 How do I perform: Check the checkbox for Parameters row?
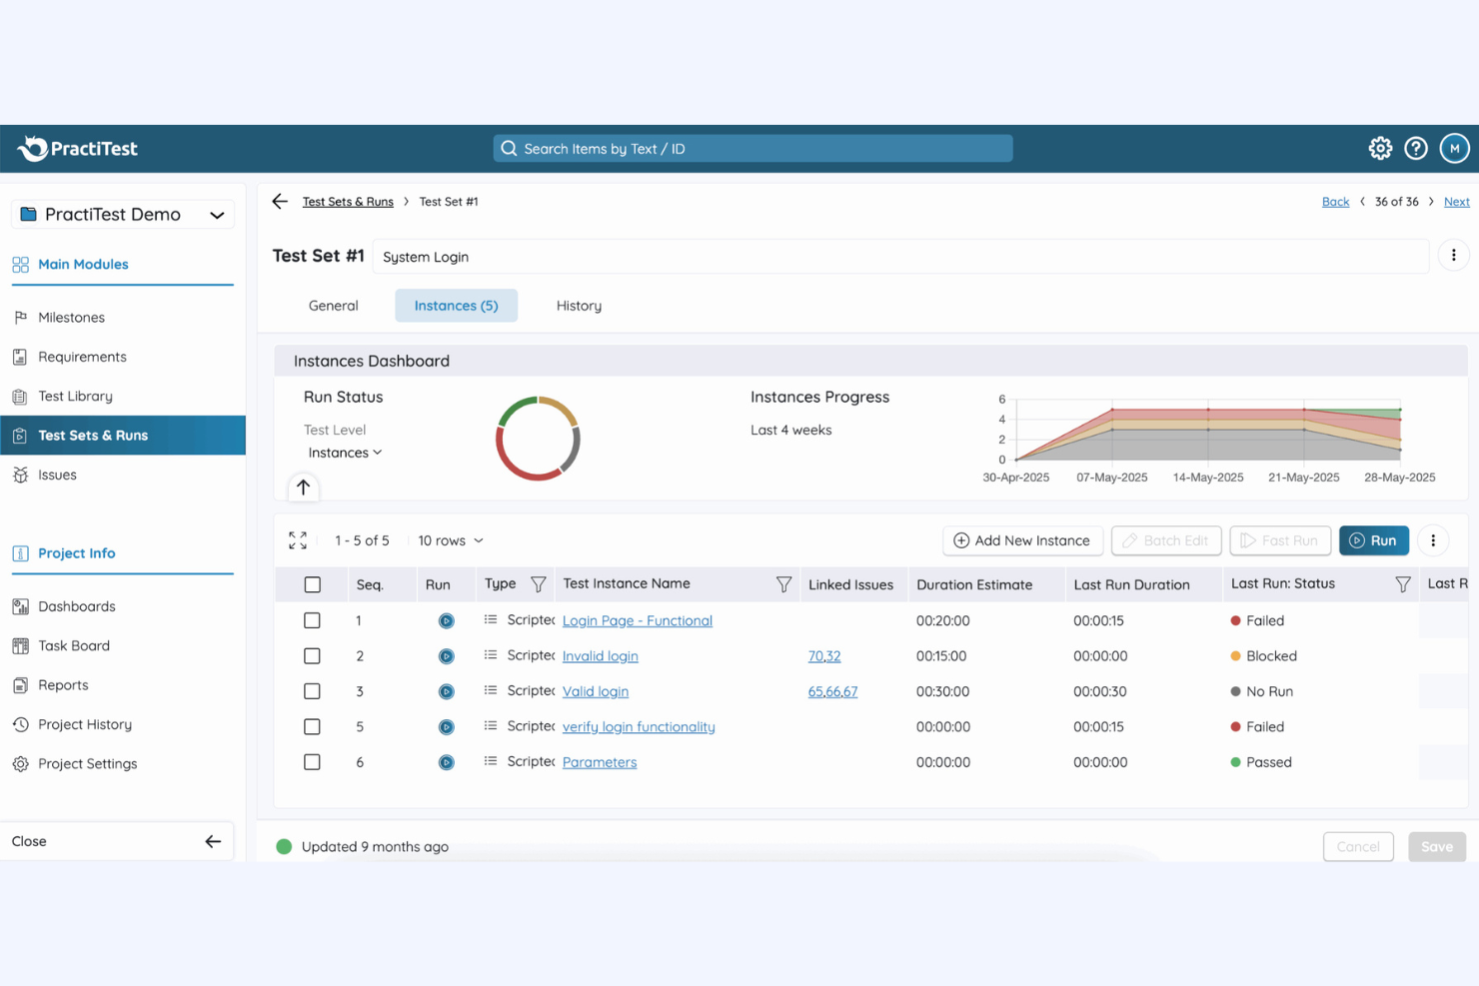(312, 761)
